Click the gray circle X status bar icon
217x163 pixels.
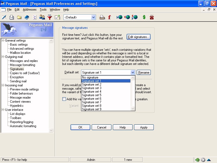click(x=203, y=160)
